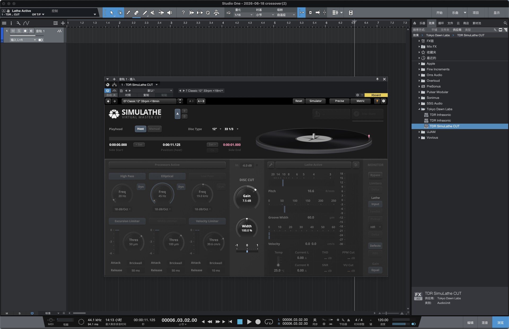The height and width of the screenshot is (329, 509).
Task: Select the Listen speaker tool
Action: (x=170, y=12)
